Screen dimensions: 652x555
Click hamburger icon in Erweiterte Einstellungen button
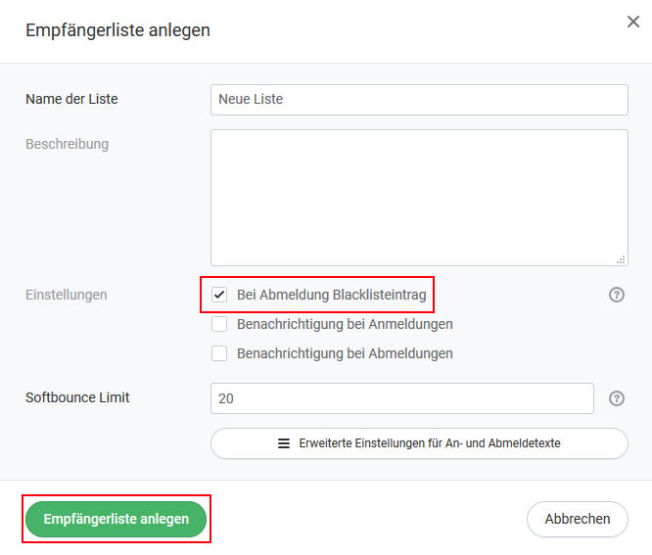point(284,443)
